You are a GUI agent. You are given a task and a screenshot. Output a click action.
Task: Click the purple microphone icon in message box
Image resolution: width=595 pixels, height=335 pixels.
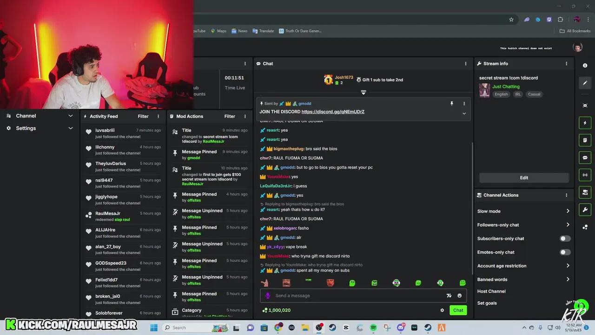coord(267,295)
